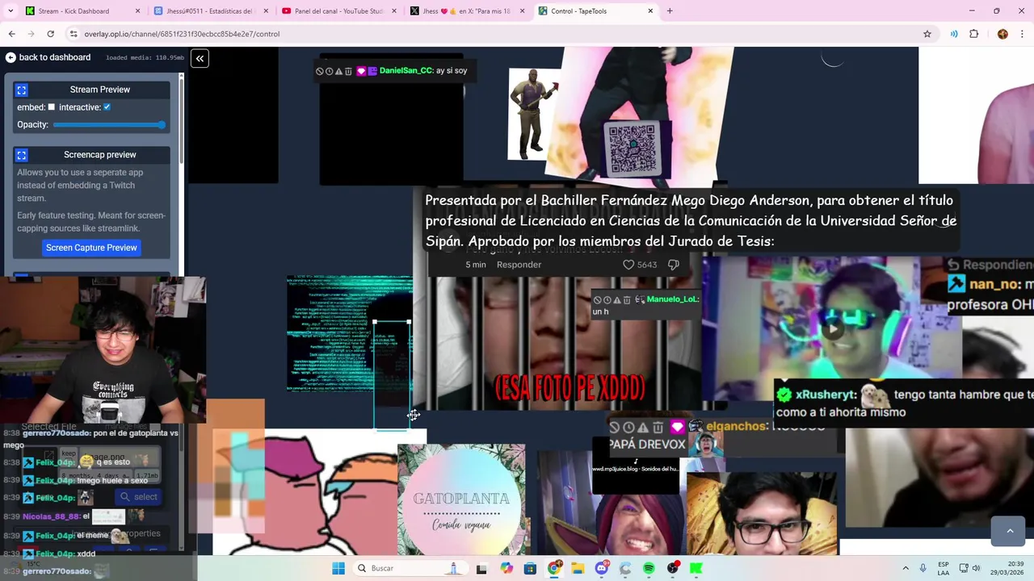This screenshot has height=581, width=1034.
Task: Delete elganchos message with trash icon
Action: coord(658,427)
